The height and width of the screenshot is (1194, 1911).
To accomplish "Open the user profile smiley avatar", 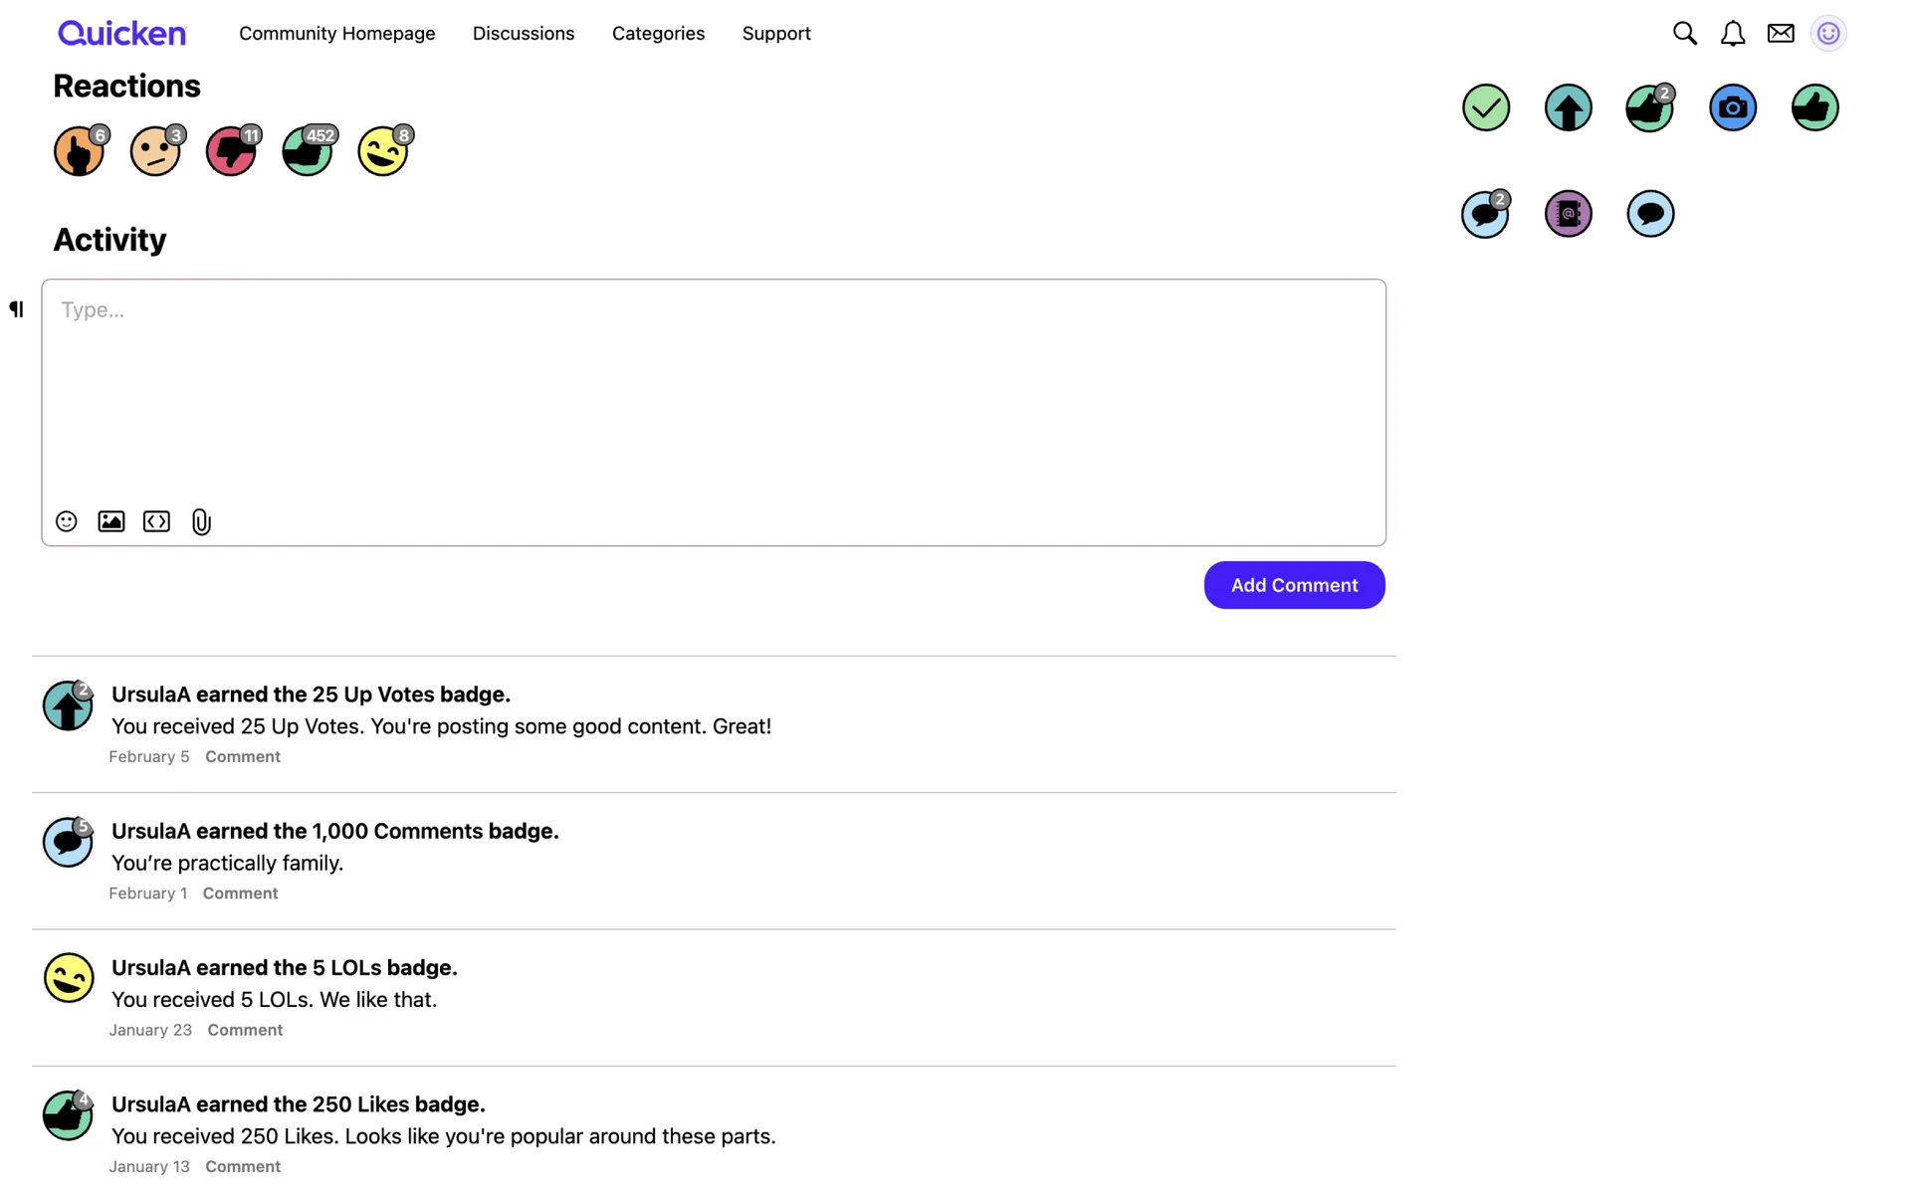I will 1827,34.
